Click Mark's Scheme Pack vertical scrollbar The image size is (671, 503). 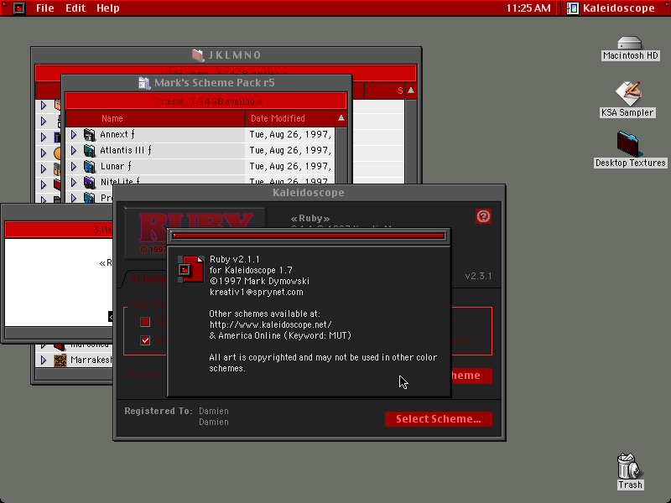341,156
